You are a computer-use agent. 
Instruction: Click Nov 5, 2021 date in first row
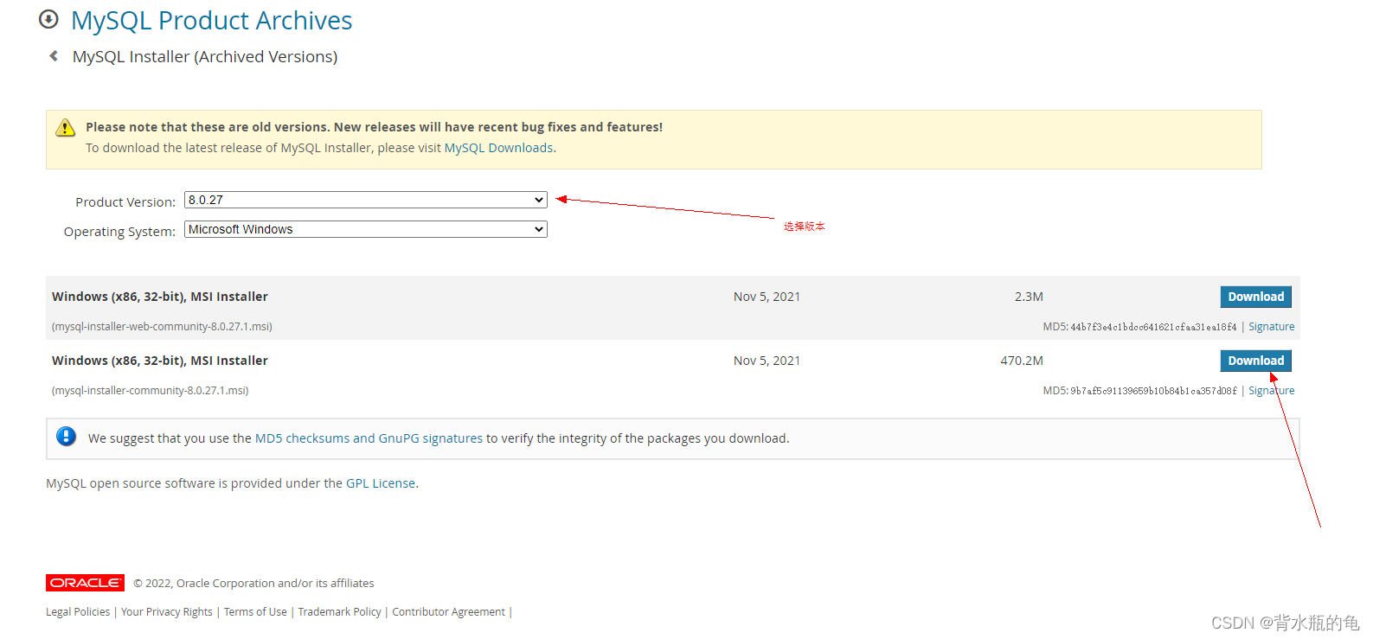coord(767,297)
